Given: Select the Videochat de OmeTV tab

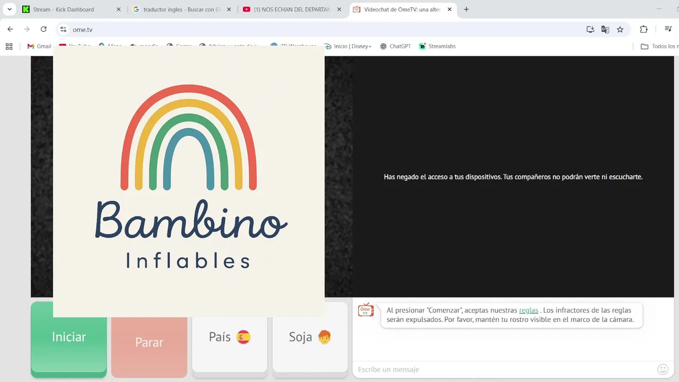Looking at the screenshot, I should pos(402,9).
